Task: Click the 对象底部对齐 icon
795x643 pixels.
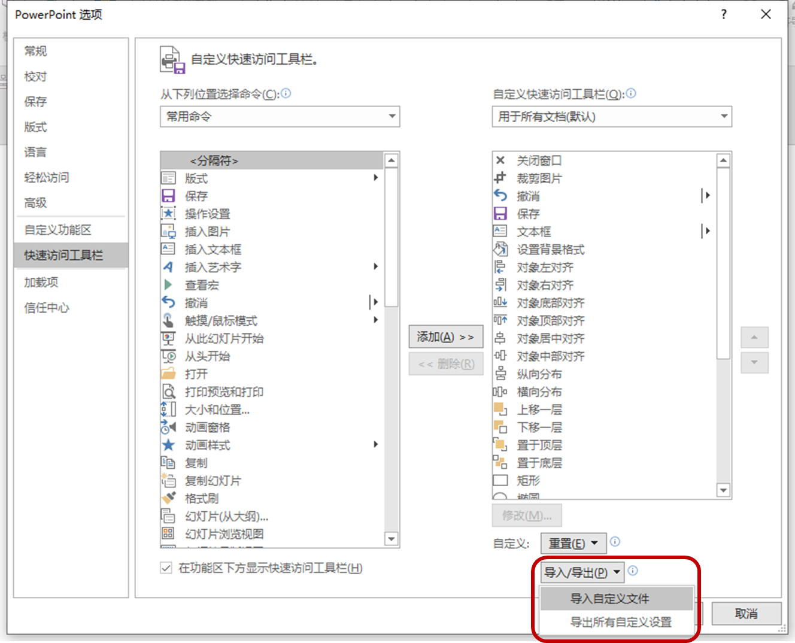Action: tap(500, 303)
